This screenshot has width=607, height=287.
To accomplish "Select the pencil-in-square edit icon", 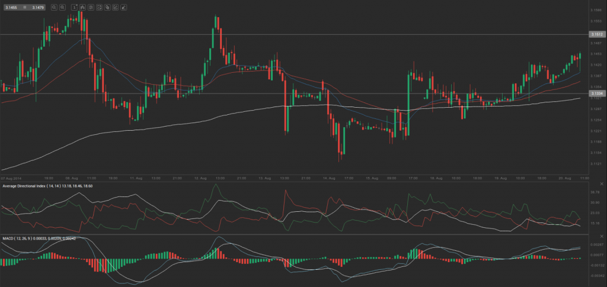I will point(115,8).
